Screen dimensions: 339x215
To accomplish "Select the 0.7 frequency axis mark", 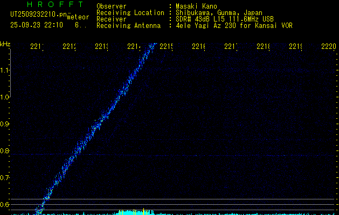I will [x=5, y=177].
